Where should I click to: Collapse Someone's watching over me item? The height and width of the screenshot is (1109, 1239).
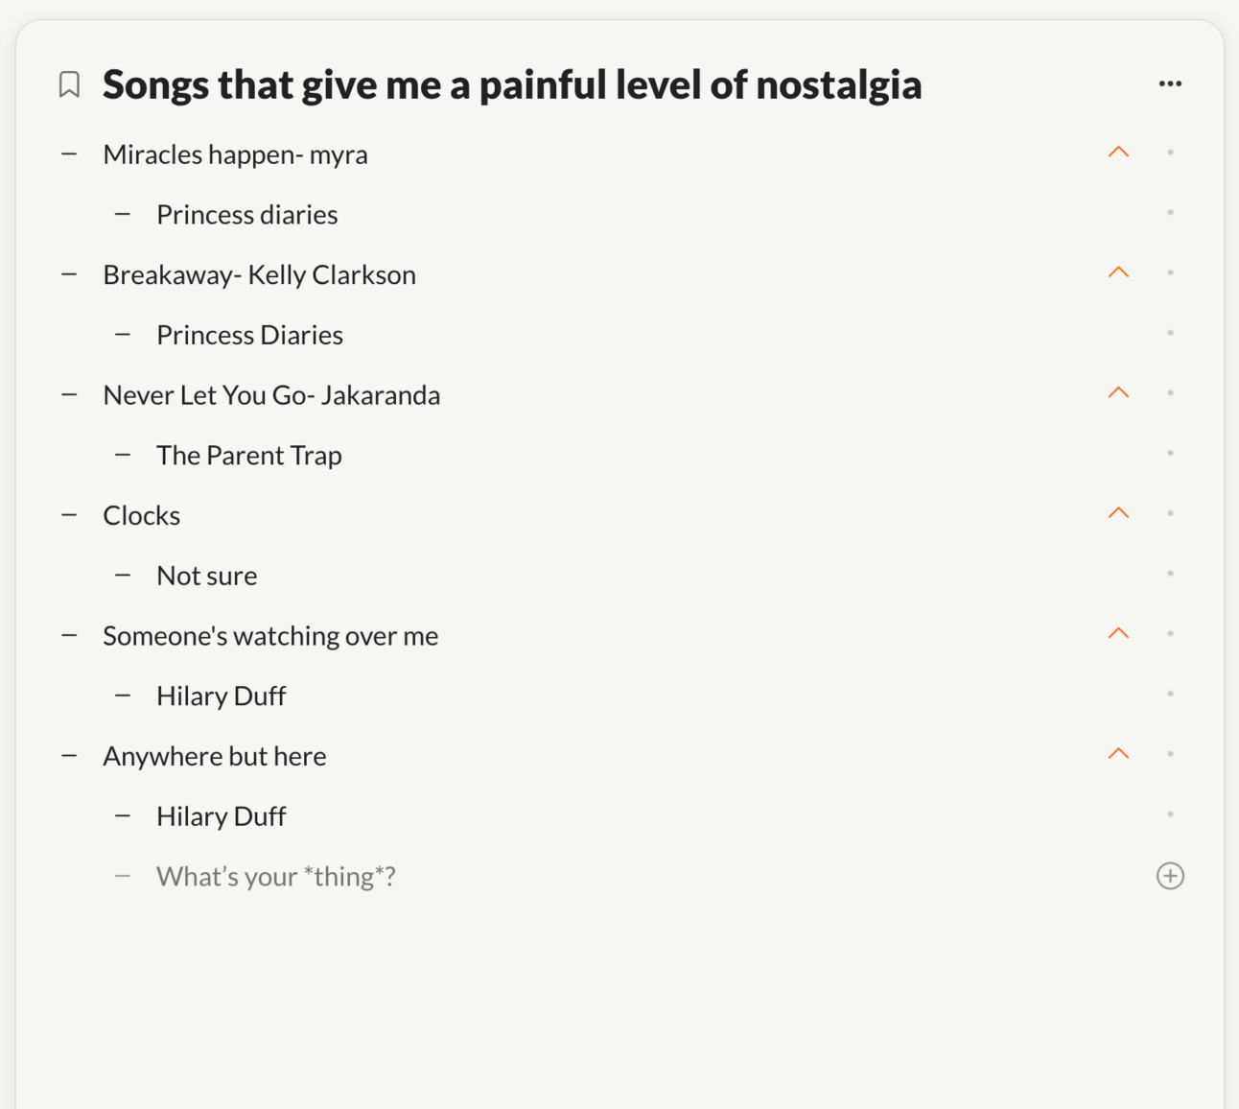1118,634
